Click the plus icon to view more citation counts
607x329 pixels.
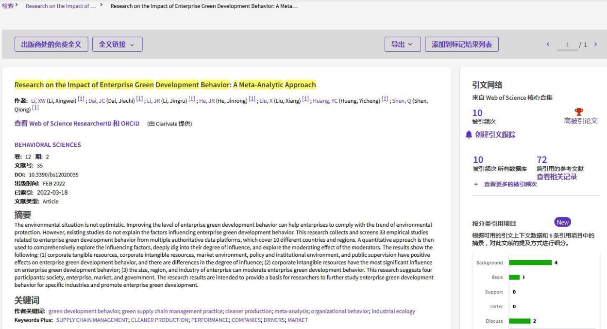pyautogui.click(x=476, y=185)
